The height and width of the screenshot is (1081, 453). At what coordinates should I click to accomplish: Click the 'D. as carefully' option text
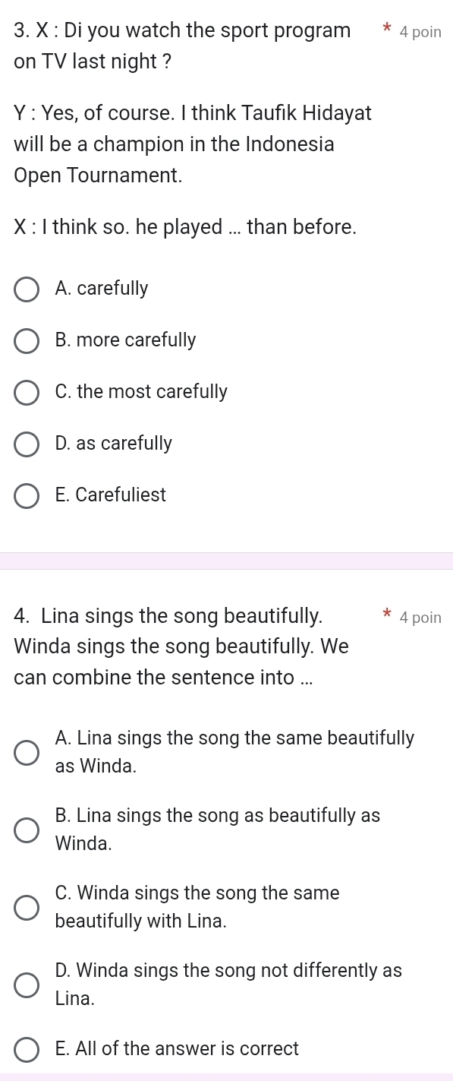(x=114, y=443)
